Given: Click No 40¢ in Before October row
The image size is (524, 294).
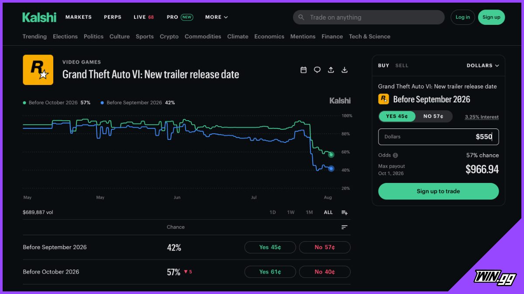Looking at the screenshot, I should (324, 272).
